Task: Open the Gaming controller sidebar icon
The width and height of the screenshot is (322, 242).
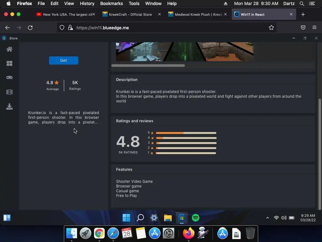Action: [x=9, y=78]
